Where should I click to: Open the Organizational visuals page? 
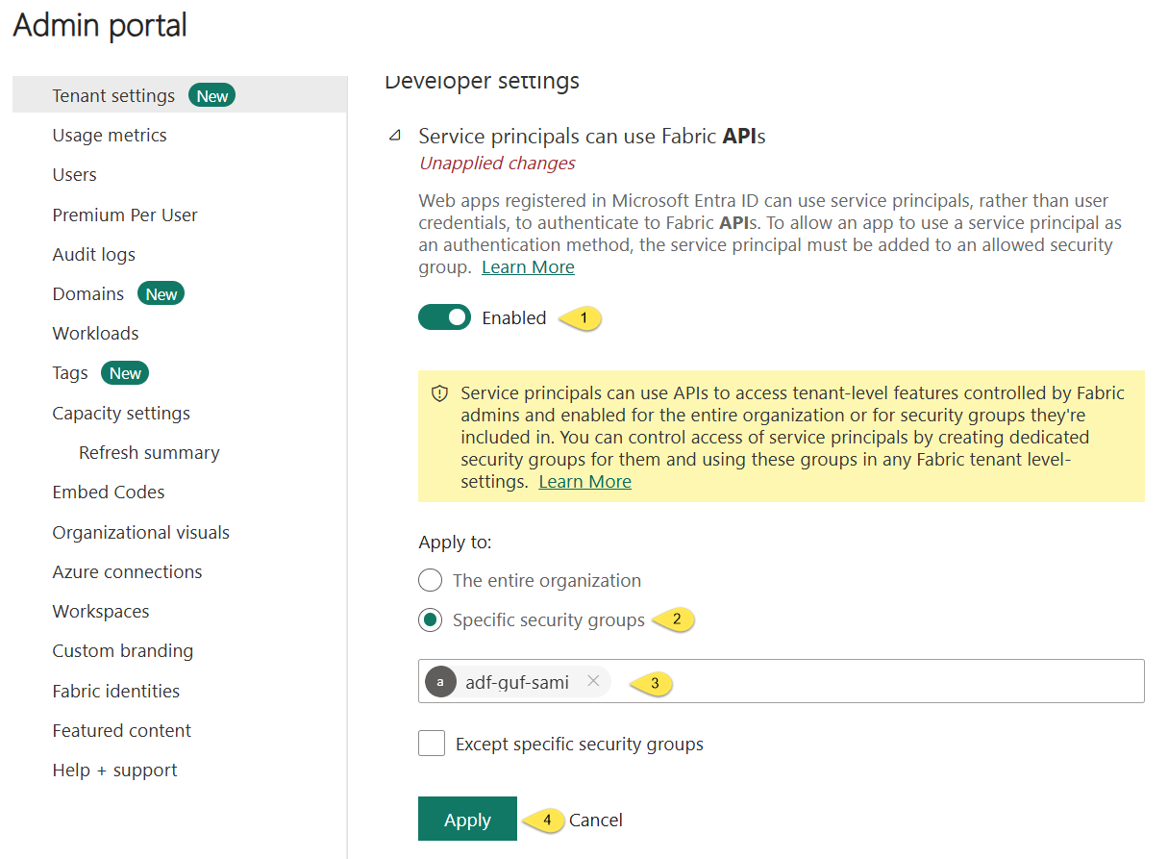140,532
